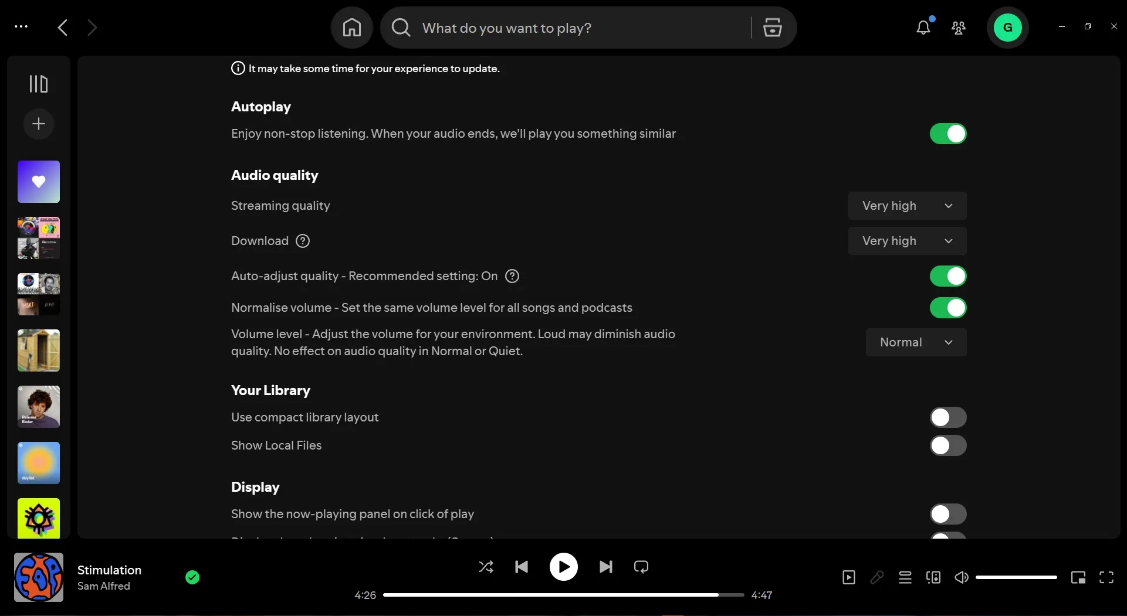Open lyrics with the microphone icon
Viewport: 1127px width, 616px height.
pyautogui.click(x=876, y=577)
